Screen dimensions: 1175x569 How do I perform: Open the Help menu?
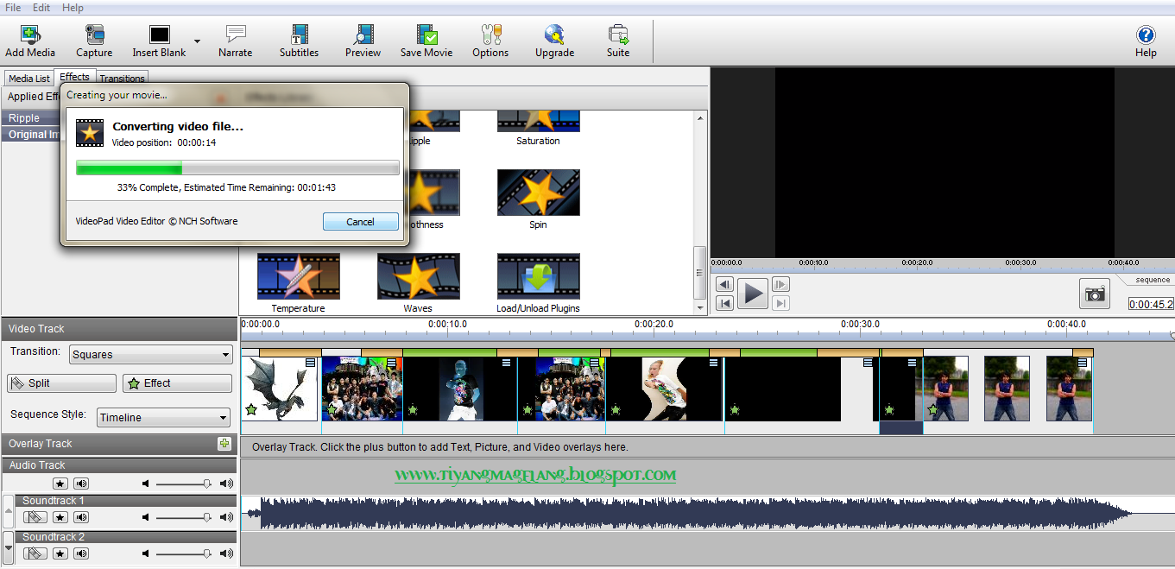73,7
